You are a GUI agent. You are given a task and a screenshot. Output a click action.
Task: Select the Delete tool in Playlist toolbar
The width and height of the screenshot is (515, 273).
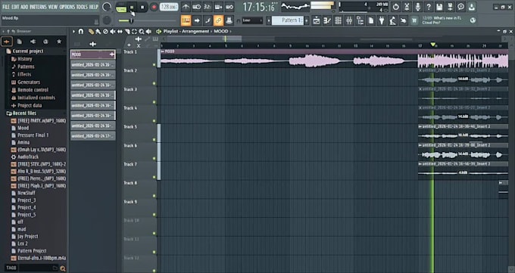pyautogui.click(x=105, y=32)
